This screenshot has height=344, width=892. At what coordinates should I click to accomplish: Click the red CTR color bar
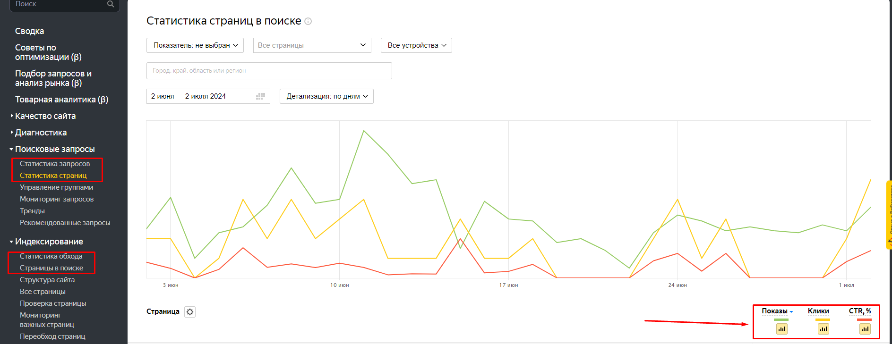pyautogui.click(x=864, y=320)
